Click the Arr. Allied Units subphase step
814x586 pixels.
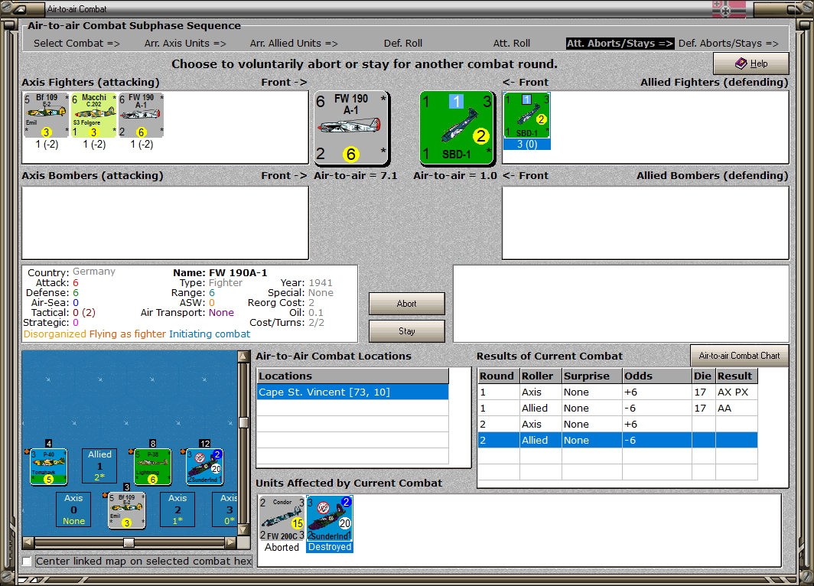pyautogui.click(x=294, y=44)
